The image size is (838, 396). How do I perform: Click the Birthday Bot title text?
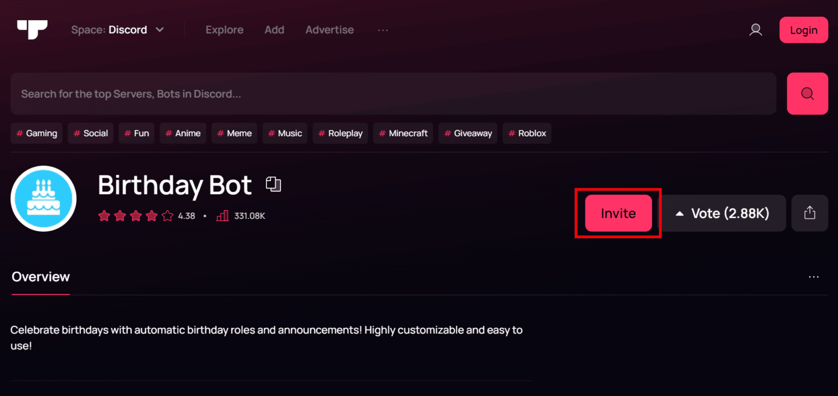[175, 185]
